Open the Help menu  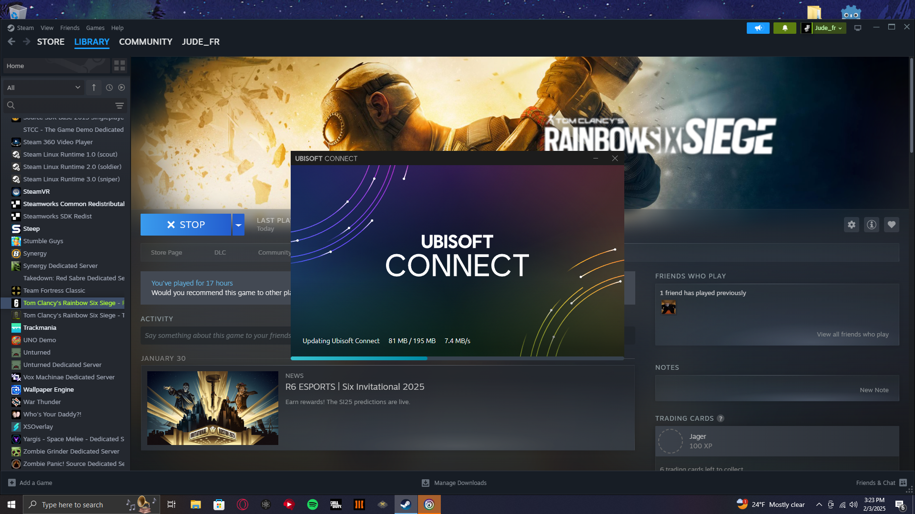(117, 28)
